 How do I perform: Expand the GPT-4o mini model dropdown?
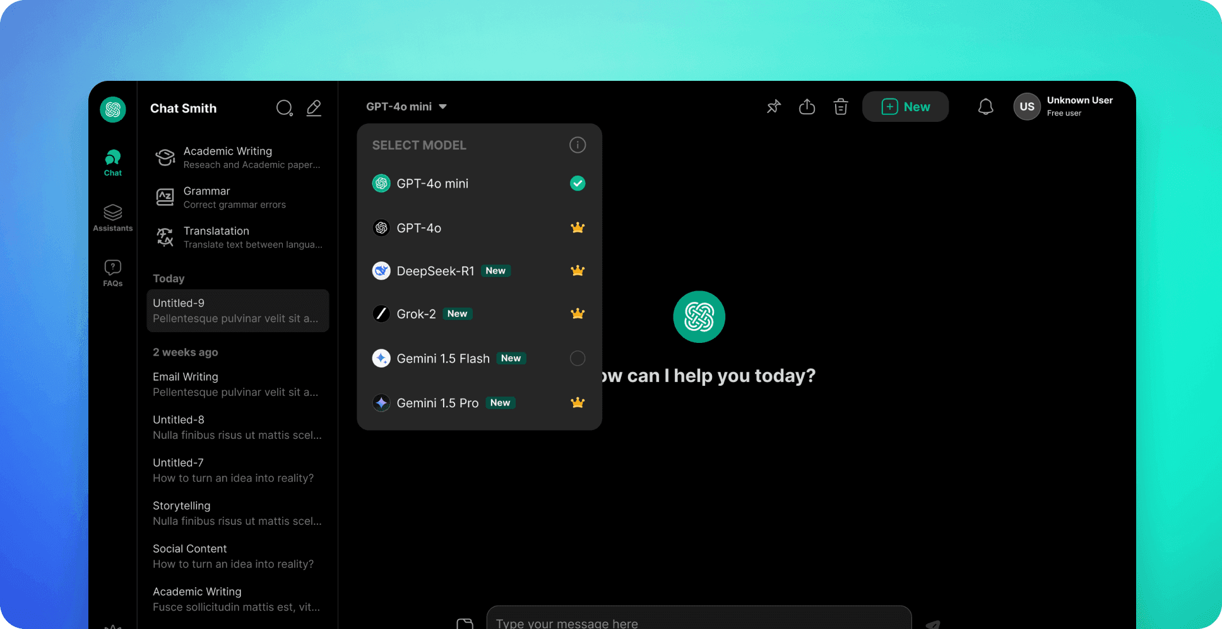(406, 107)
